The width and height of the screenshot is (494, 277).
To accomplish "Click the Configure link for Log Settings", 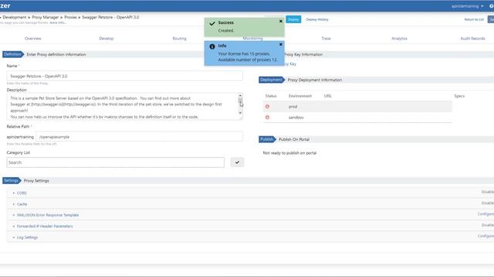I will (486, 236).
